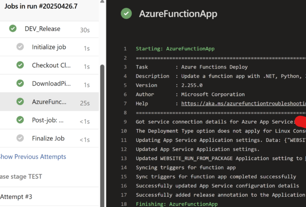Click green check icon beside AzureFunc... step
The image size is (306, 207).
click(20, 102)
